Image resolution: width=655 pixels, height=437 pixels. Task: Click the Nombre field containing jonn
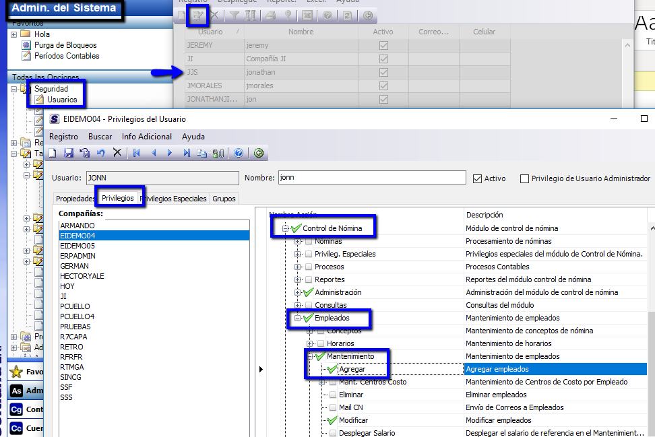point(372,177)
